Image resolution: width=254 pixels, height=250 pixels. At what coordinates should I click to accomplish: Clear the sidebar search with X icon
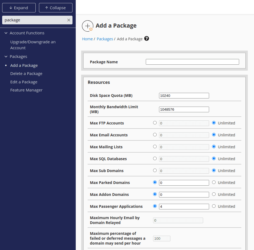(x=69, y=20)
